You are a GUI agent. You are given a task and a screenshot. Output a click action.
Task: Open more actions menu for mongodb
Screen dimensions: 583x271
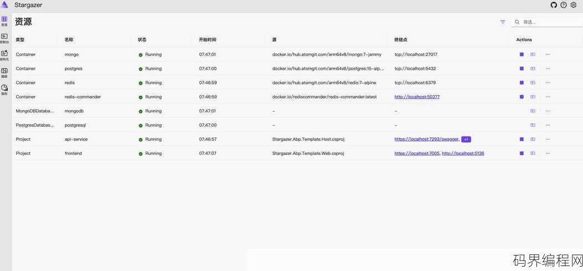(x=548, y=111)
